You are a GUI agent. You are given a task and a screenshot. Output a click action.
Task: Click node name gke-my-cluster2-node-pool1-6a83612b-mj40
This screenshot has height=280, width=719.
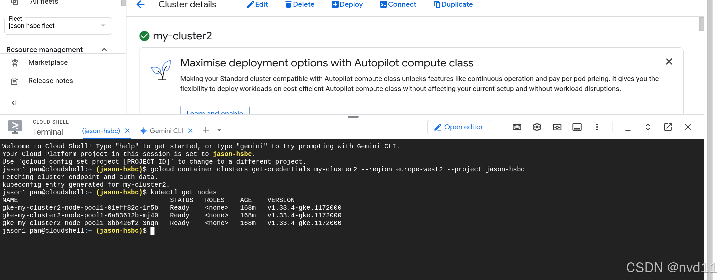80,215
